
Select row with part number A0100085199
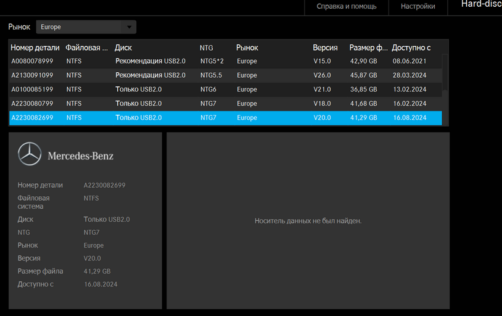[x=225, y=89]
